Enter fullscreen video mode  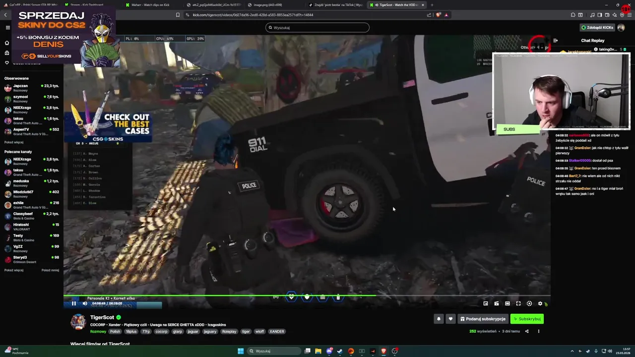(518, 303)
